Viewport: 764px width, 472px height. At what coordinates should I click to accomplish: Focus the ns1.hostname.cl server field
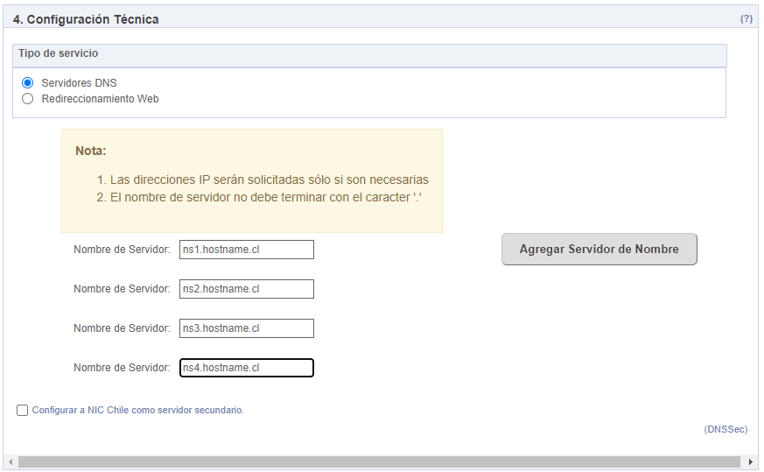tap(247, 250)
